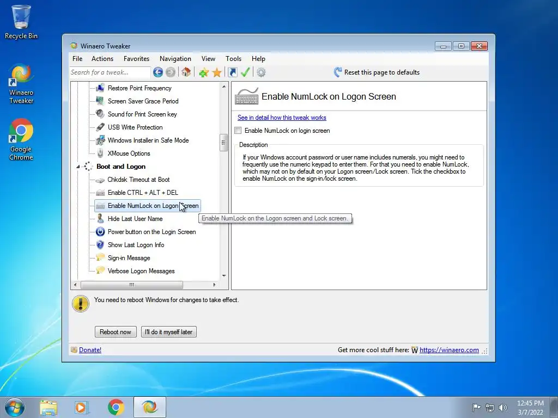This screenshot has width=558, height=418.
Task: Click the taskbar volume speaker icon
Action: [x=503, y=407]
